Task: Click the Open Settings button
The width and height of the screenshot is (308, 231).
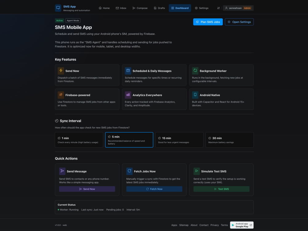Action: (x=239, y=22)
